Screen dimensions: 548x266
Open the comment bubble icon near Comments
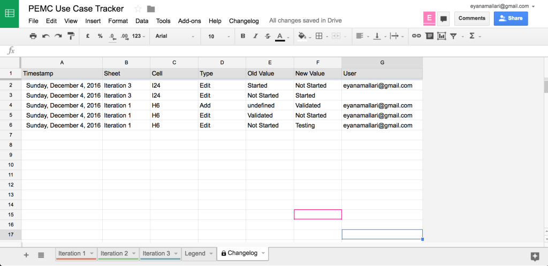[443, 19]
